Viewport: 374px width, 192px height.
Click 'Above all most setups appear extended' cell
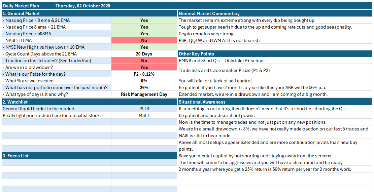click(275, 146)
